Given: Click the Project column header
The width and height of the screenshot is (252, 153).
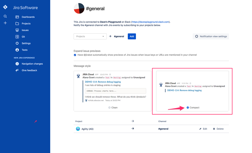Looking at the screenshot, I should pyautogui.click(x=79, y=121).
